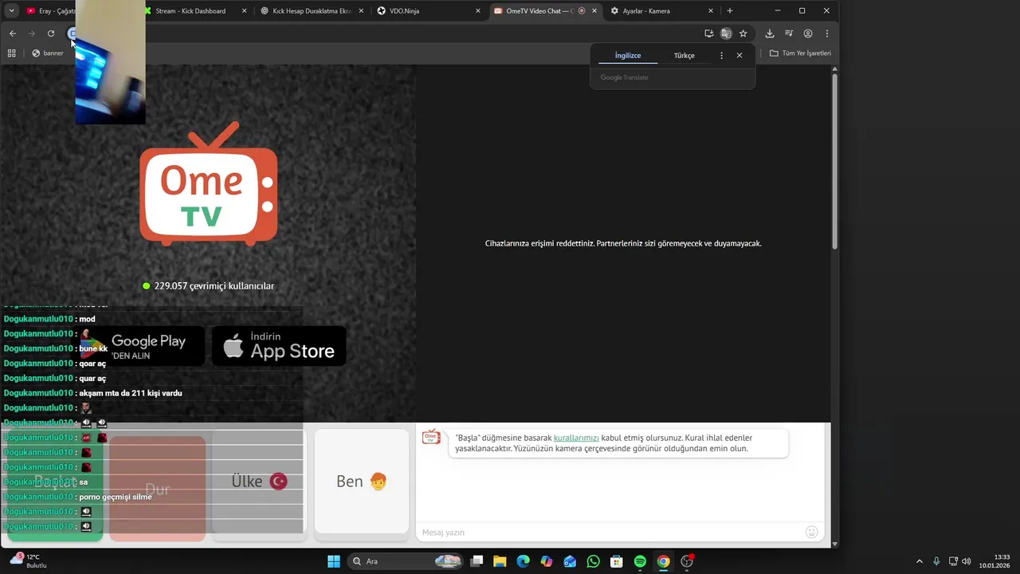Open the clock and date 13:33
The width and height of the screenshot is (1020, 574).
(x=994, y=561)
